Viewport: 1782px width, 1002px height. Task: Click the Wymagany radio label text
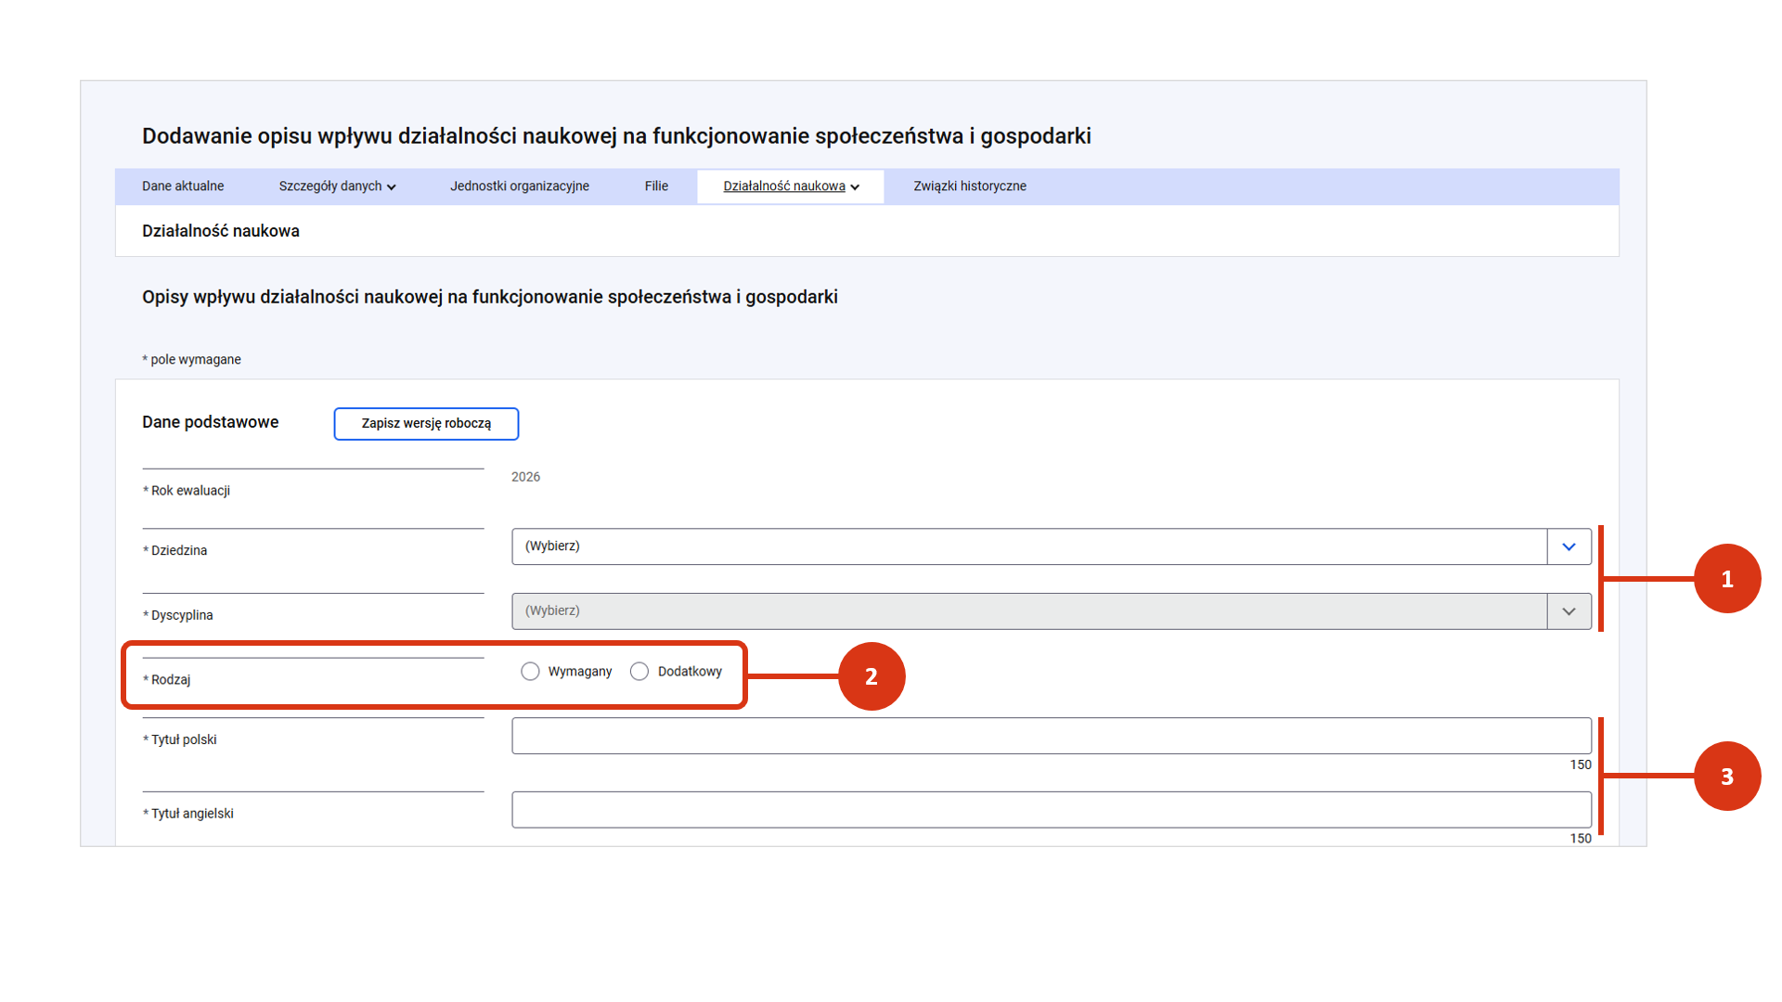[579, 672]
